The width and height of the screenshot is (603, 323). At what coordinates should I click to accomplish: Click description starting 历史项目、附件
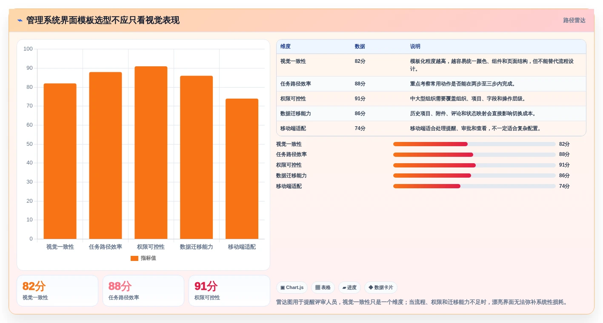[x=473, y=113]
